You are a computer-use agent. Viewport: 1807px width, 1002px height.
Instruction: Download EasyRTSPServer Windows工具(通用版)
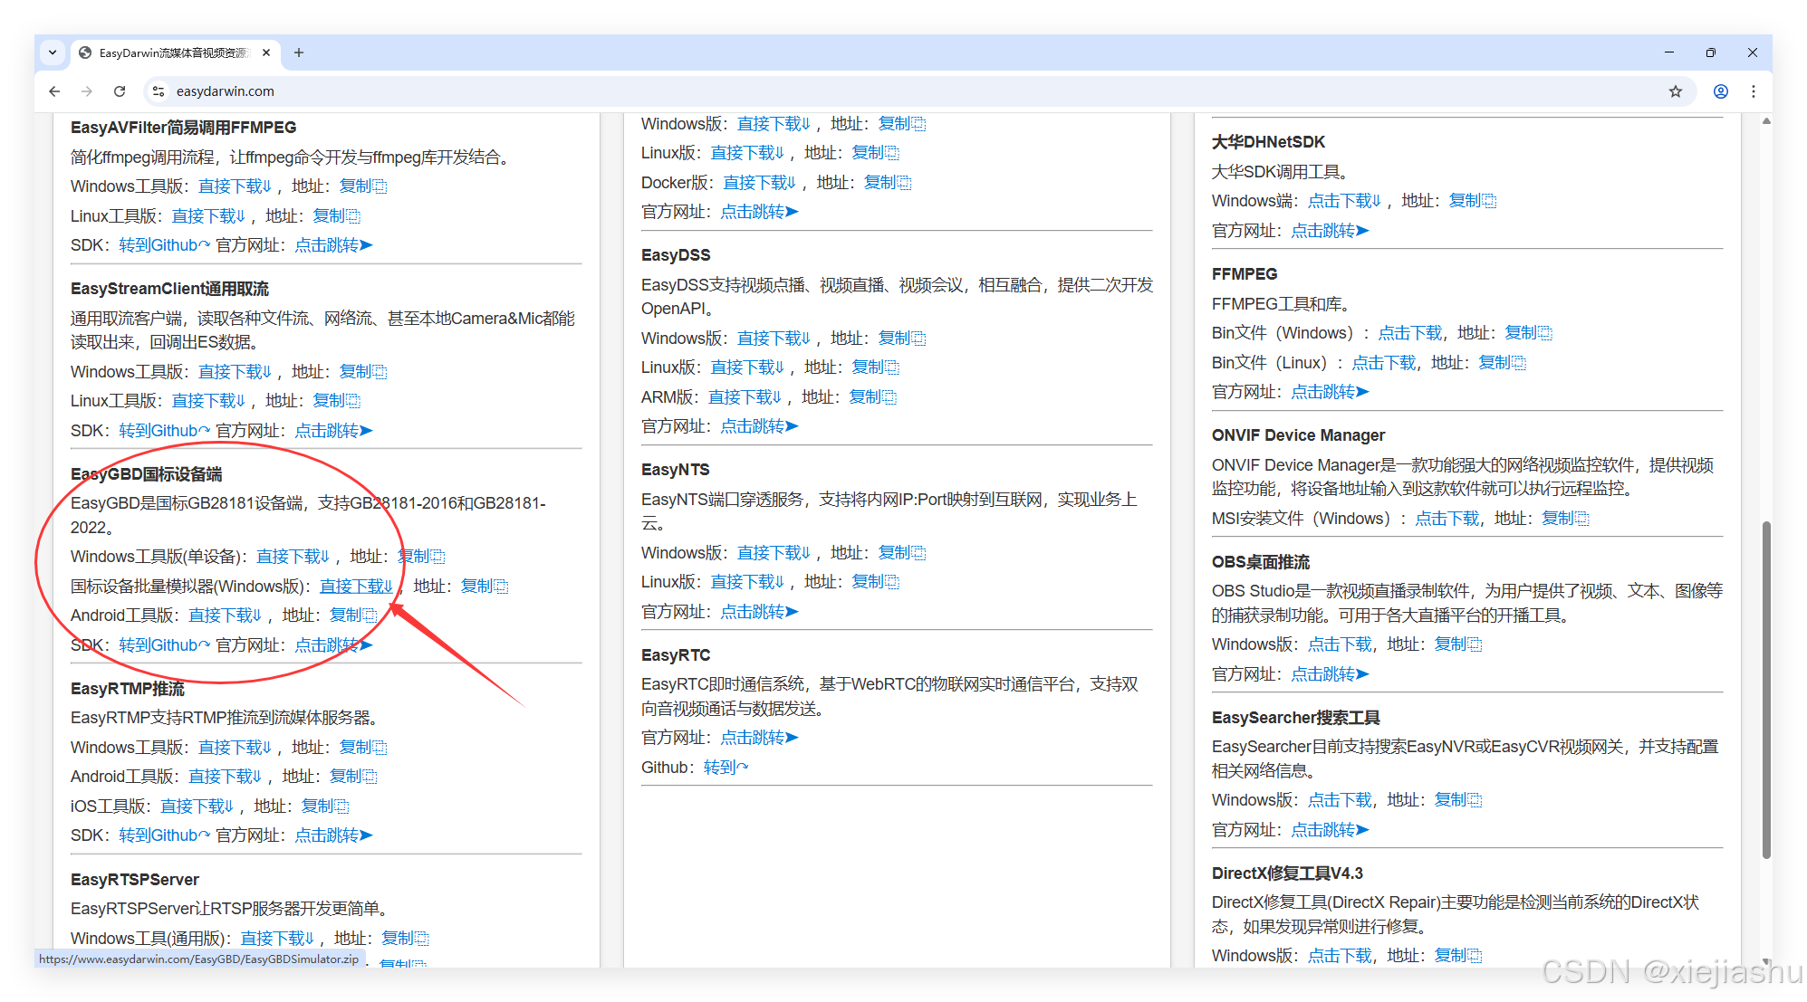(x=277, y=939)
